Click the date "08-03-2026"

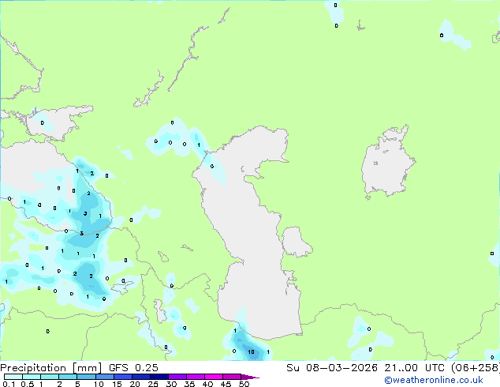(341, 368)
